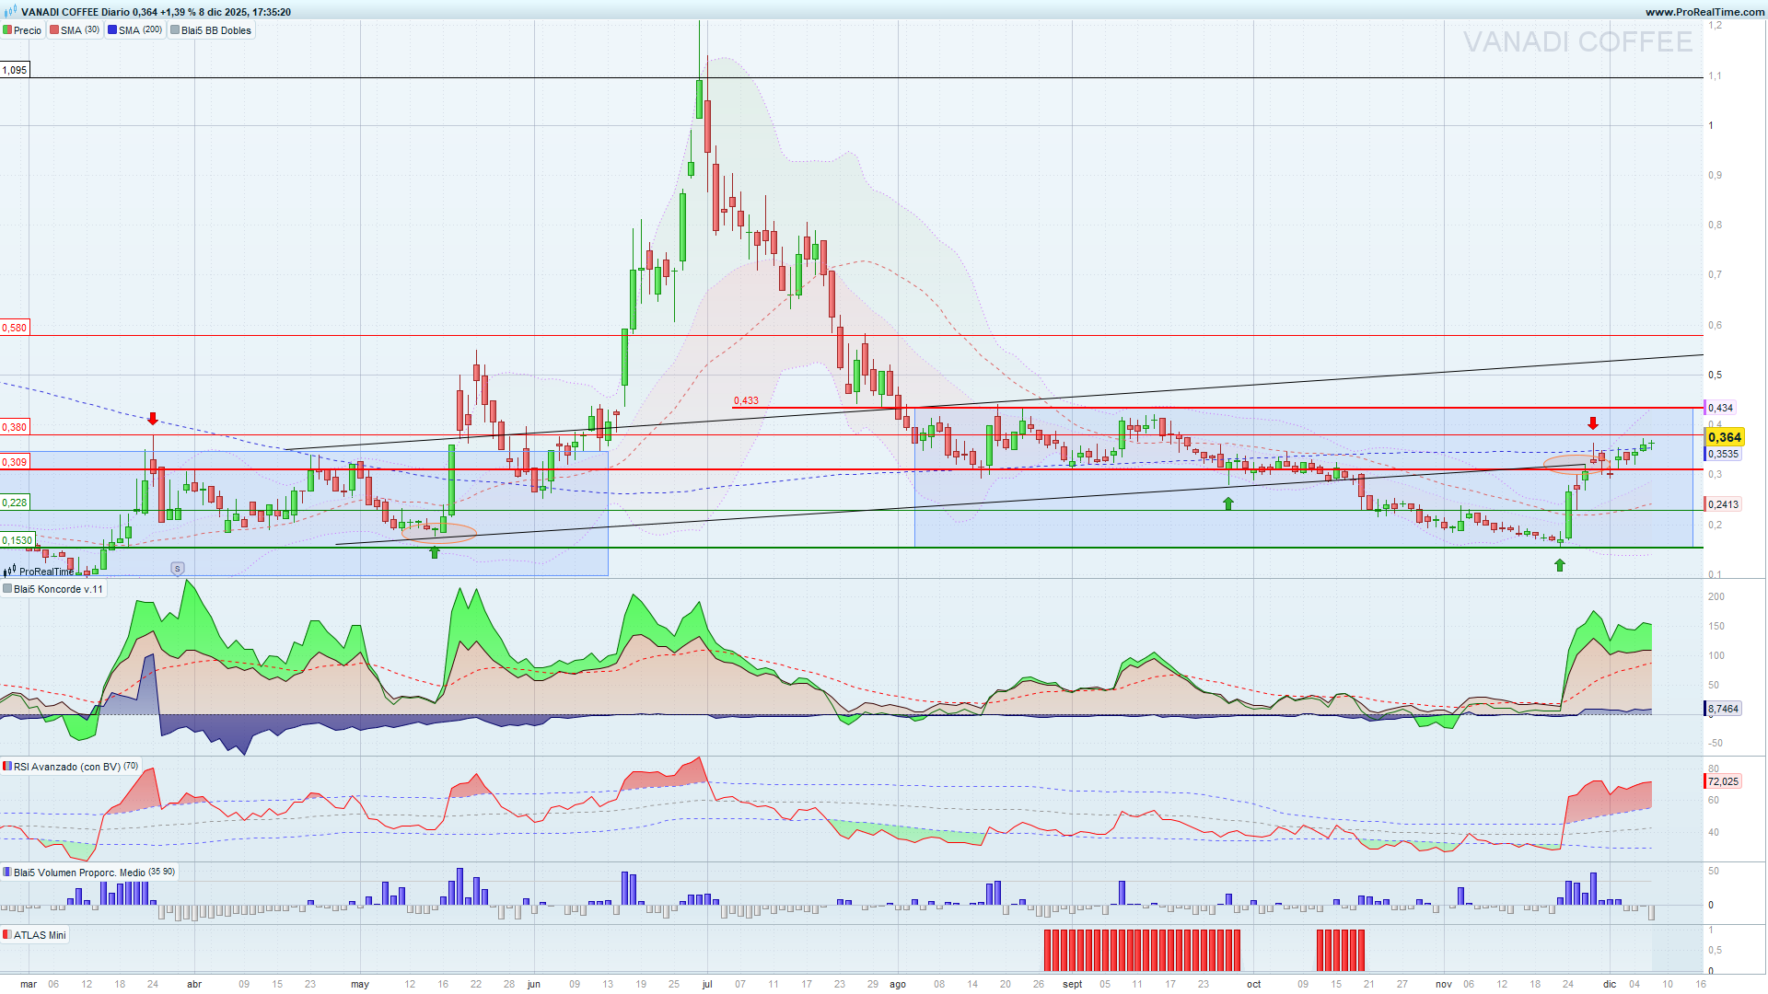This screenshot has width=1768, height=994.
Task: Click the yellow 0,364 current price tag
Action: 1724,437
